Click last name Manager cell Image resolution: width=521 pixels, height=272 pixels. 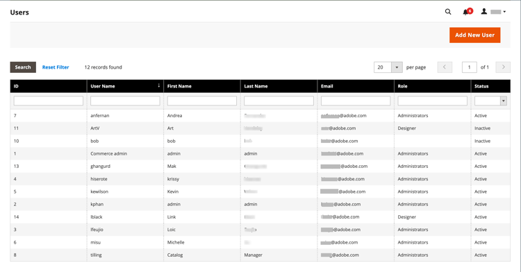click(279, 255)
